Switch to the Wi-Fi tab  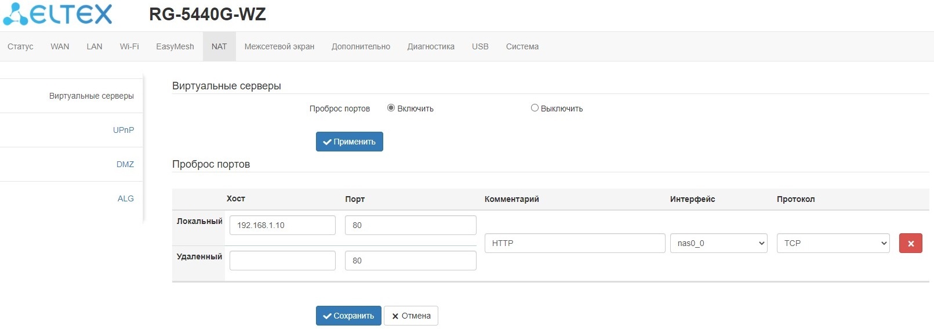[129, 46]
